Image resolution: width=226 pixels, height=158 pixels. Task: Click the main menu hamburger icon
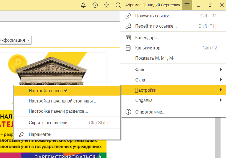[x=187, y=5]
